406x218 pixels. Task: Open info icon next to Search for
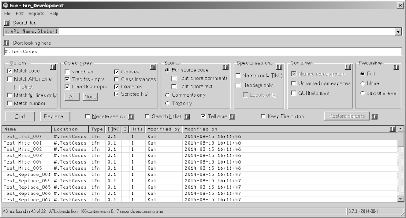(x=7, y=23)
